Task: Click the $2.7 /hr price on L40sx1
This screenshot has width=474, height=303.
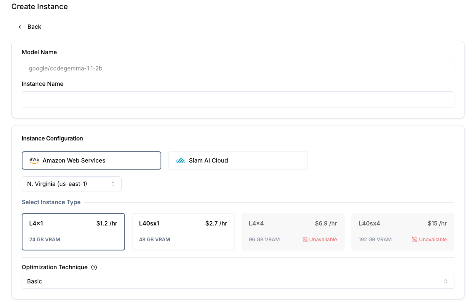Action: [216, 223]
